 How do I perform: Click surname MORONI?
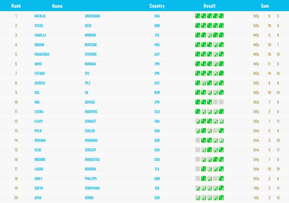click(x=90, y=35)
